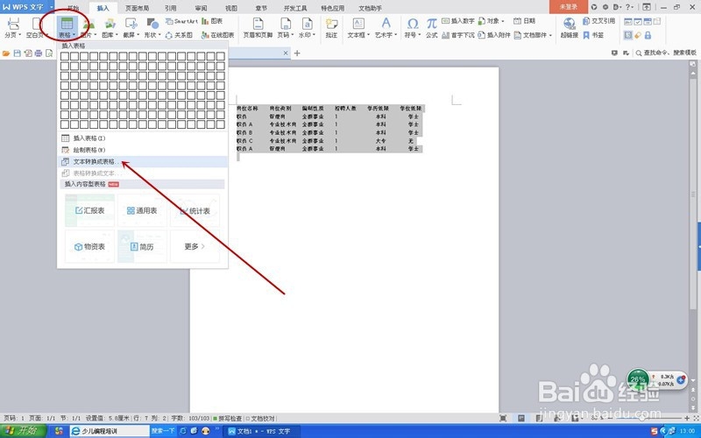This screenshot has height=438, width=701.
Task: Click the command search field
Action: [x=666, y=53]
